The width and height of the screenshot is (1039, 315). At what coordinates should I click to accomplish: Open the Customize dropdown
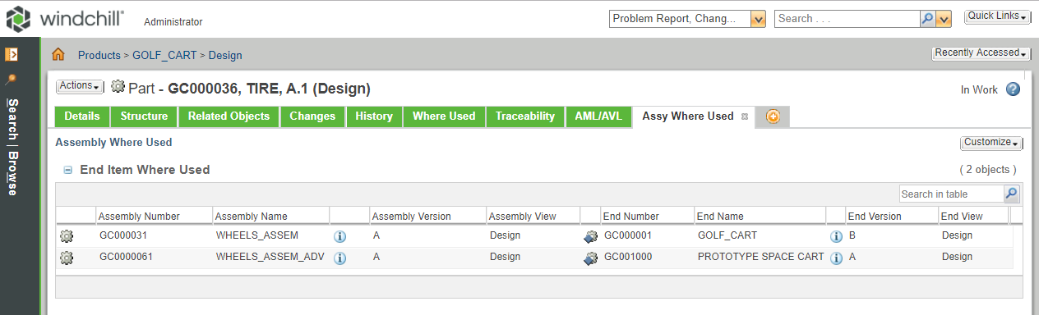991,143
